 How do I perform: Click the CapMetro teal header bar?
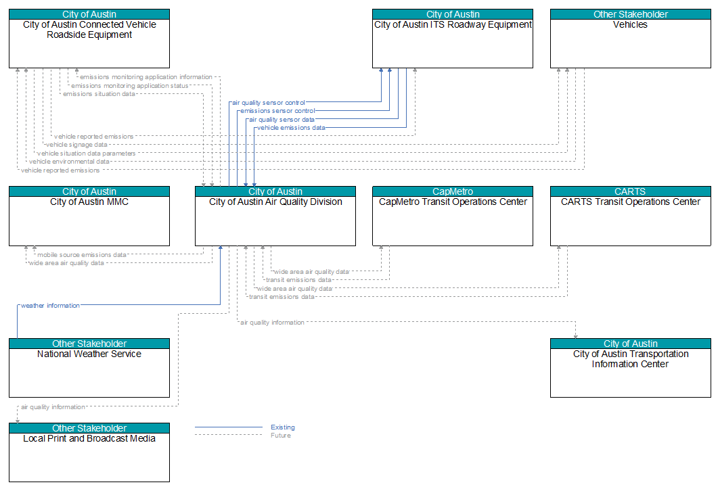453,191
